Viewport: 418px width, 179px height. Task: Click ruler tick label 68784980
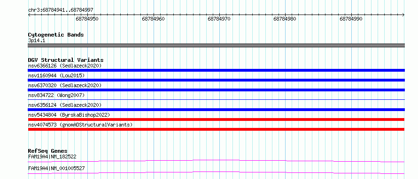(285, 19)
